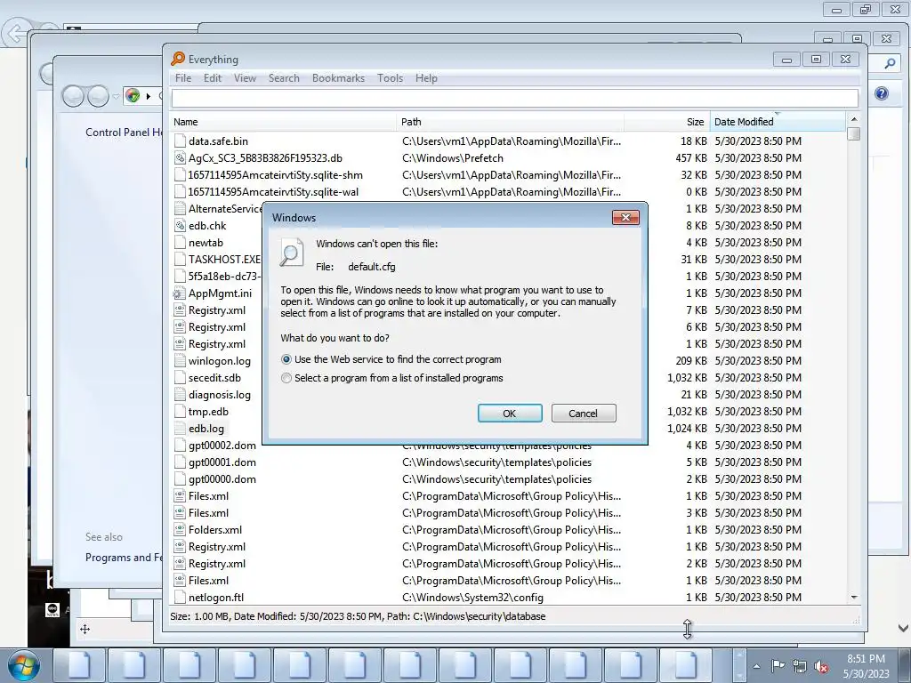The width and height of the screenshot is (911, 683).
Task: Click the gpt00002.dom file icon
Action: point(180,445)
